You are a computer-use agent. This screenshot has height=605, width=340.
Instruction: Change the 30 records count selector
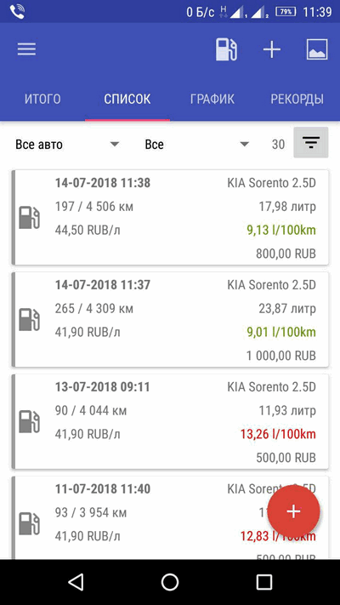(278, 145)
